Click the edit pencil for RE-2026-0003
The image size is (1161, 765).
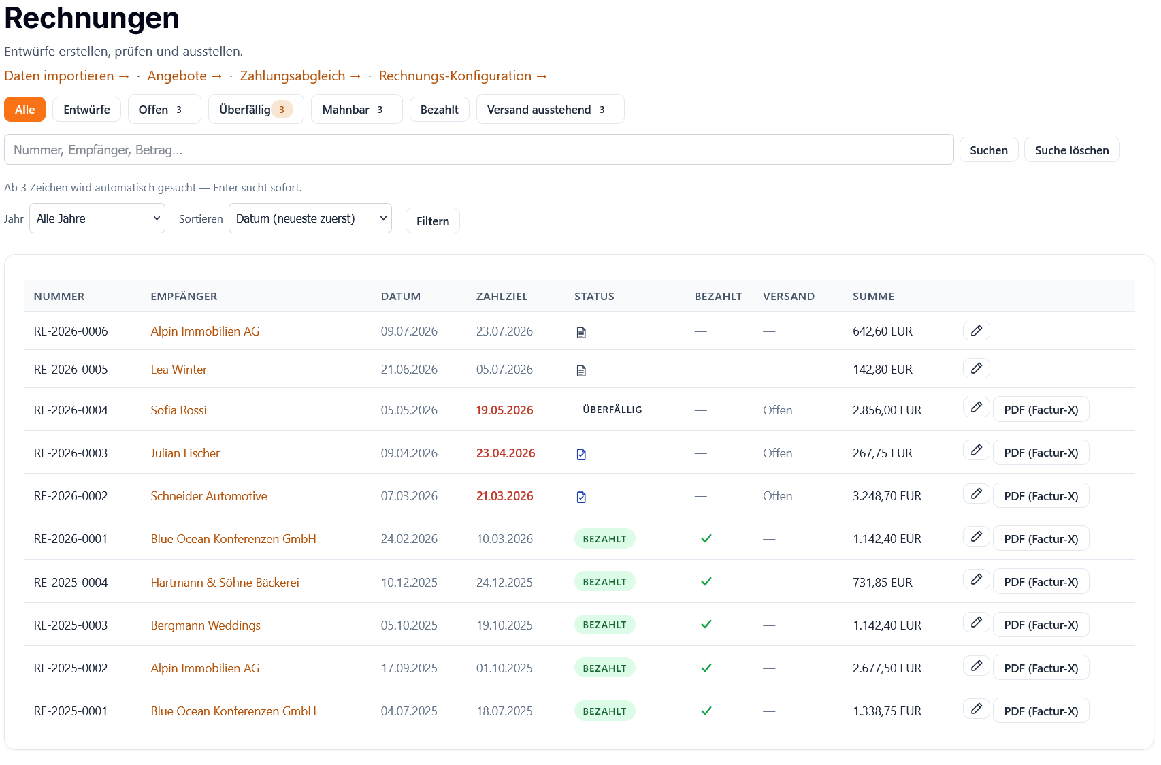(976, 450)
